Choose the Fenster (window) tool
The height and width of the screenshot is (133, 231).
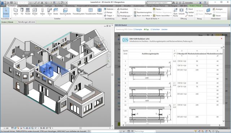point(28,12)
